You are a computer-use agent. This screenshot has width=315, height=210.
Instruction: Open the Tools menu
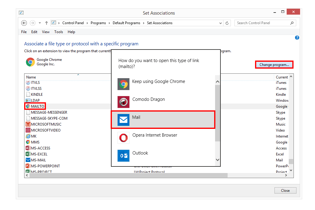click(58, 32)
